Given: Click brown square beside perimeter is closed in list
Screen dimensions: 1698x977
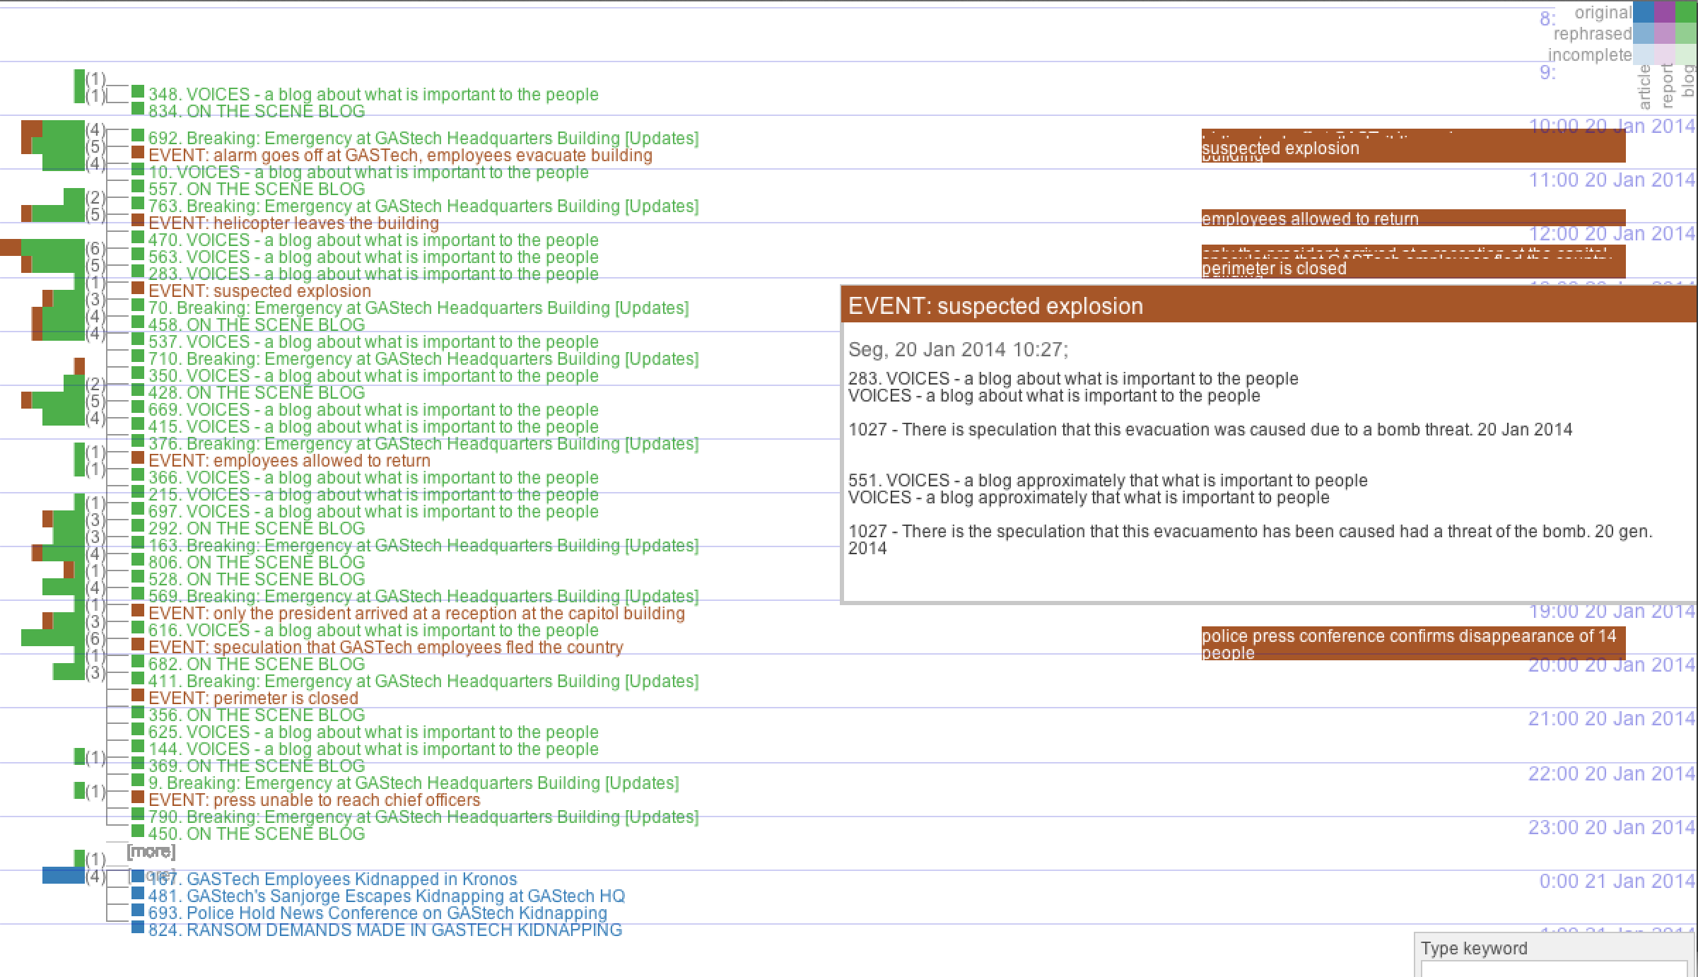Looking at the screenshot, I should click(138, 696).
